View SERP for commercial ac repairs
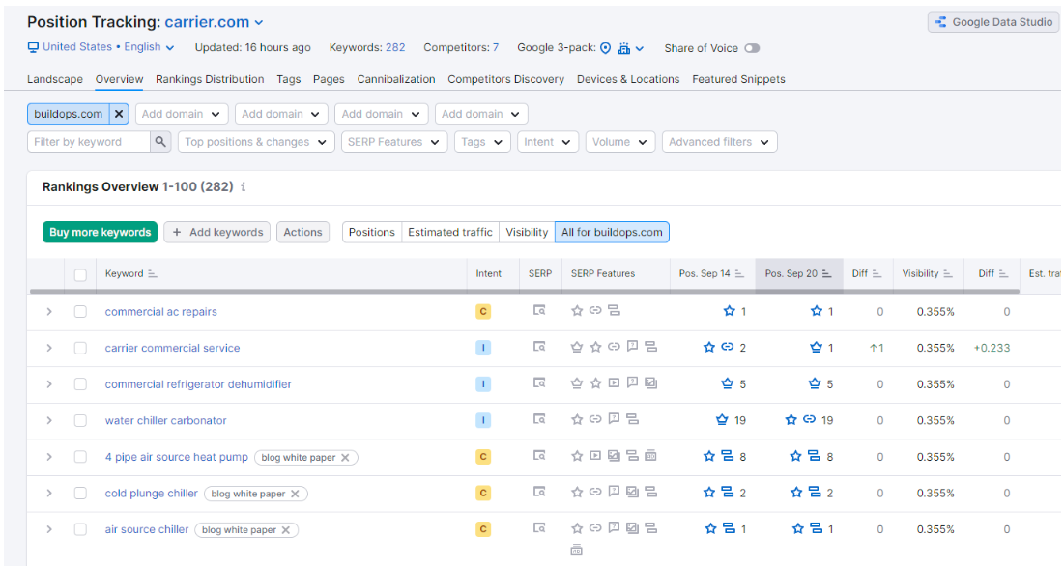This screenshot has width=1064, height=566. click(539, 311)
